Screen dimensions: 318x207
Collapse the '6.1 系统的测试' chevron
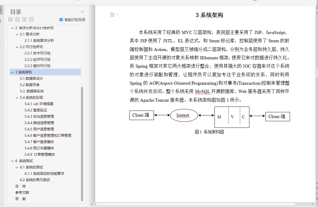(x=17, y=167)
